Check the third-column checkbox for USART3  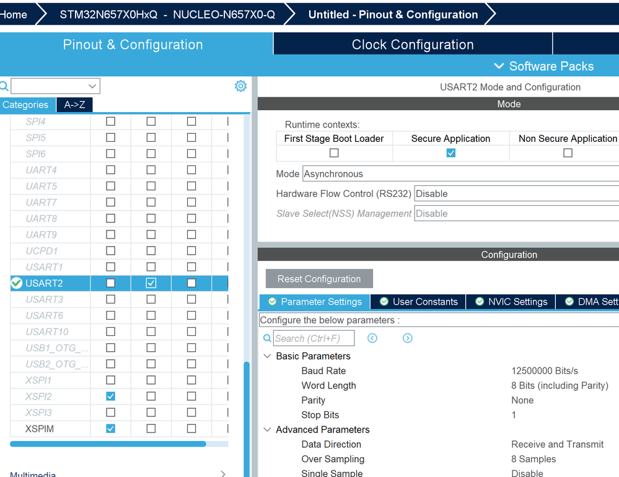(x=191, y=299)
